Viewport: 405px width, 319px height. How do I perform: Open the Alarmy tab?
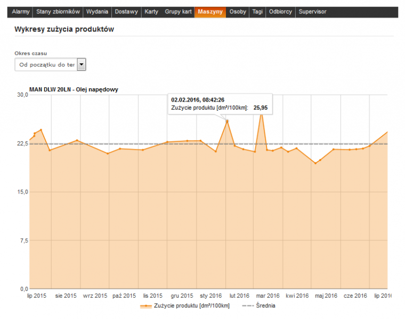tap(20, 12)
